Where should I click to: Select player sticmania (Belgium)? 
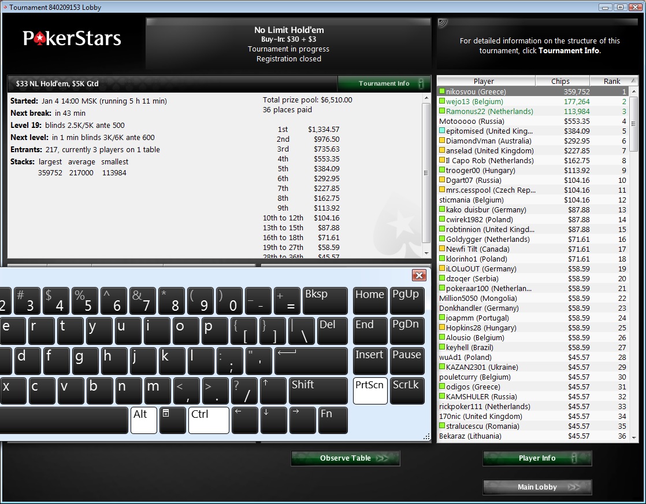(x=533, y=200)
